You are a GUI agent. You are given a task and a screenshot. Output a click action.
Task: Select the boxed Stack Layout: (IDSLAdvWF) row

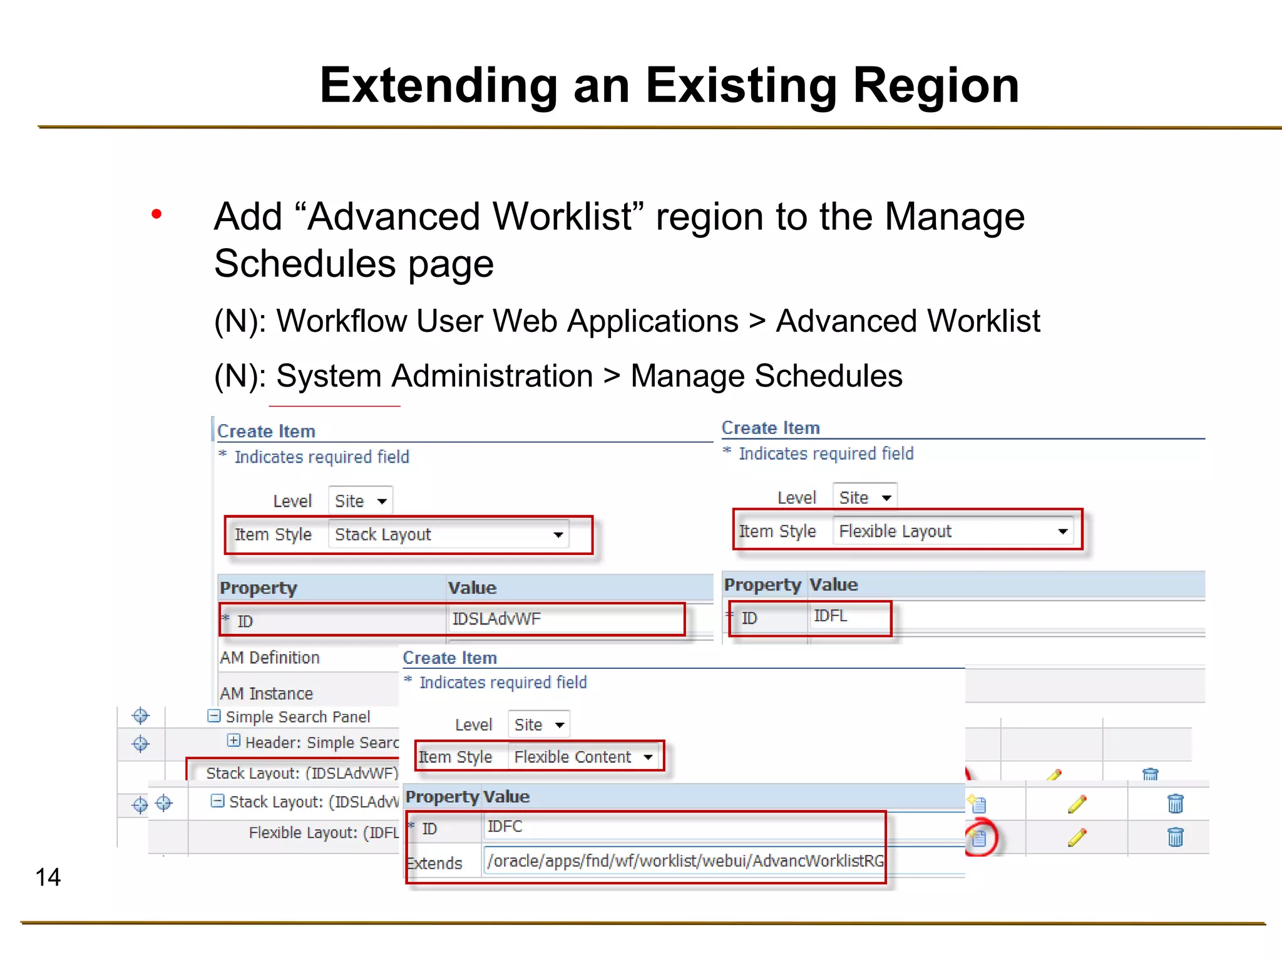pos(302,773)
